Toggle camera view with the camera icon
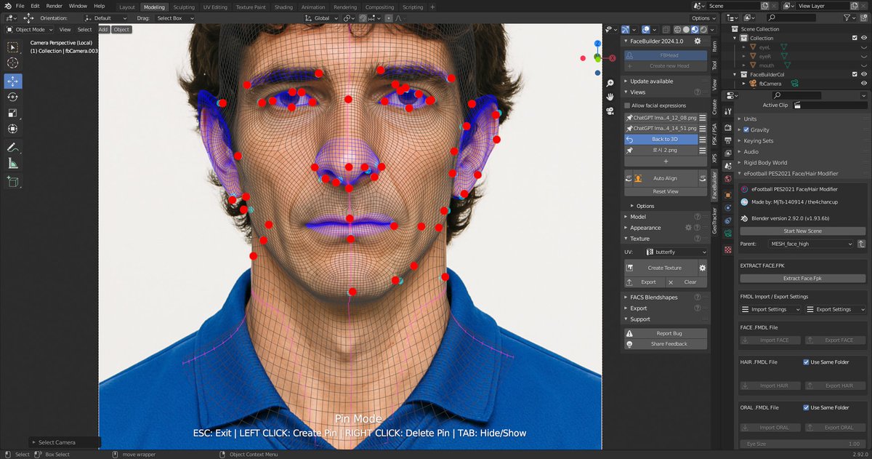Viewport: 872px width, 459px height. coord(610,111)
